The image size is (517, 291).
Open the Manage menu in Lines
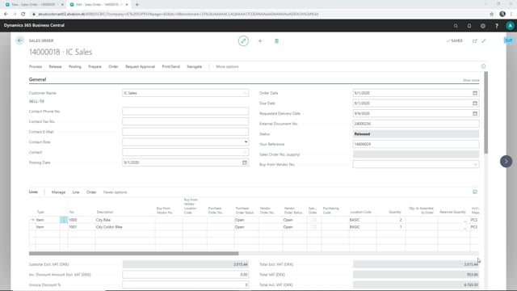58,192
